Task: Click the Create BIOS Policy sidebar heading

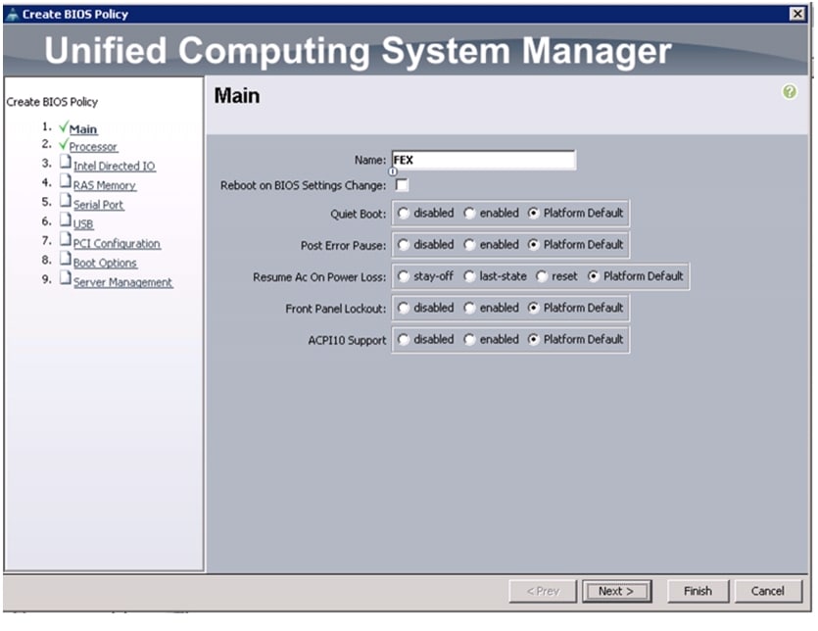Action: [52, 102]
